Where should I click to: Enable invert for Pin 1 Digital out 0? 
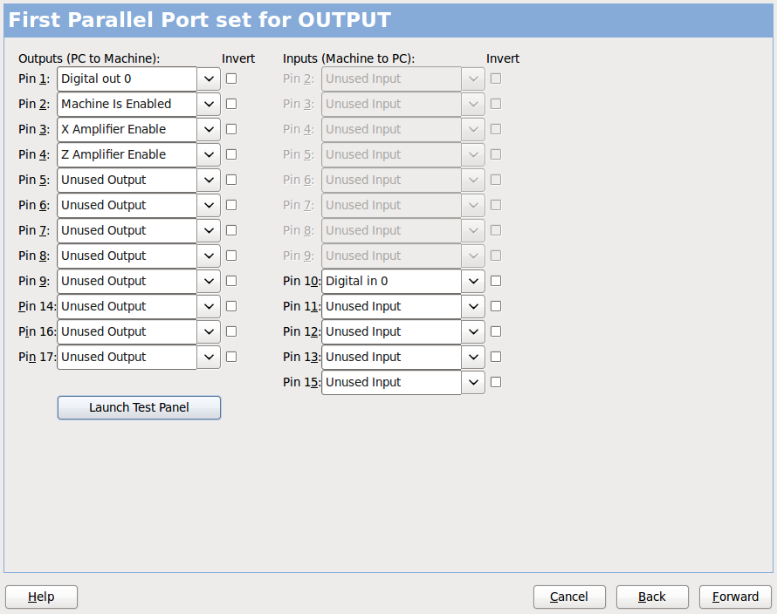tap(230, 78)
